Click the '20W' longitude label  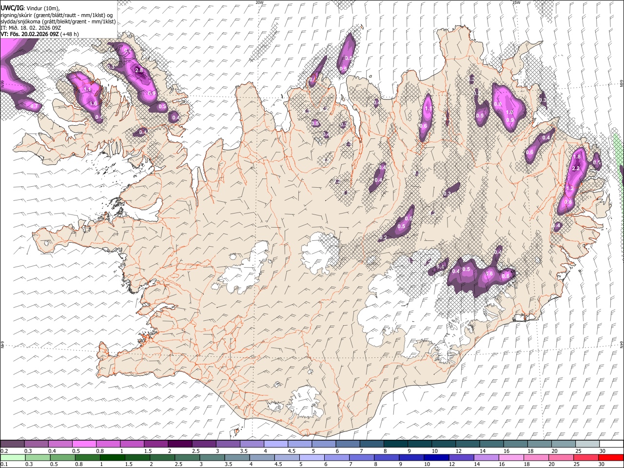(259, 2)
